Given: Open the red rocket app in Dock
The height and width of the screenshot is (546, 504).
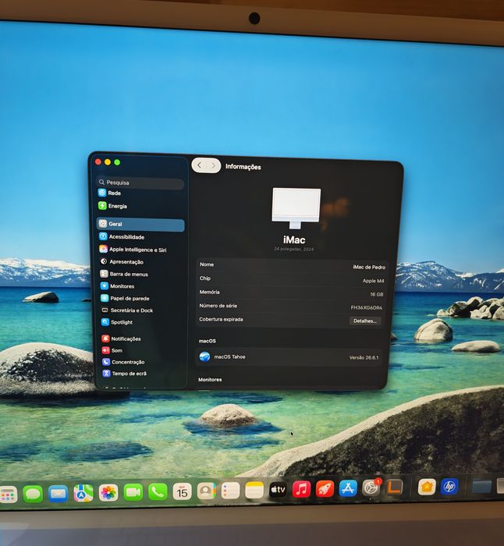Looking at the screenshot, I should tap(325, 488).
